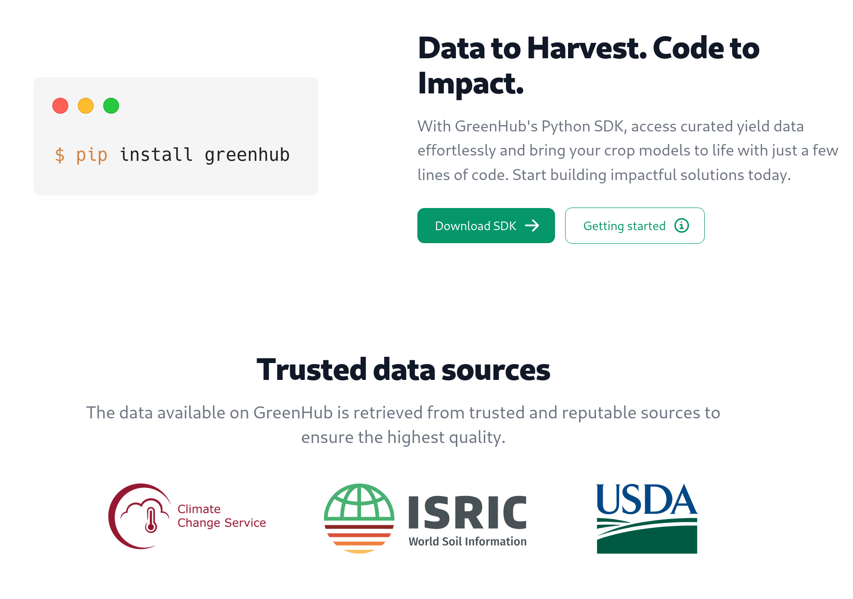Click the ISRIC globe emblem
This screenshot has height=599, width=853.
359,518
